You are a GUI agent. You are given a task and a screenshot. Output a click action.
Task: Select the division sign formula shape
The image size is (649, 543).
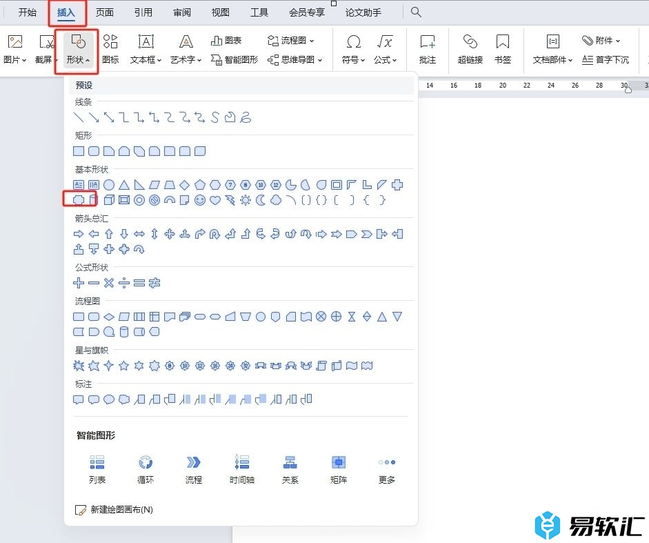pyautogui.click(x=124, y=283)
